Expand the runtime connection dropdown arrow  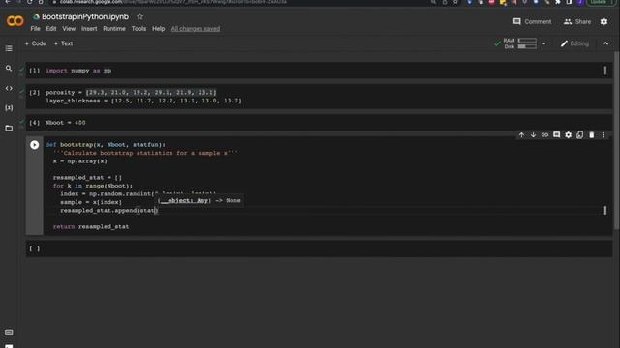click(544, 43)
